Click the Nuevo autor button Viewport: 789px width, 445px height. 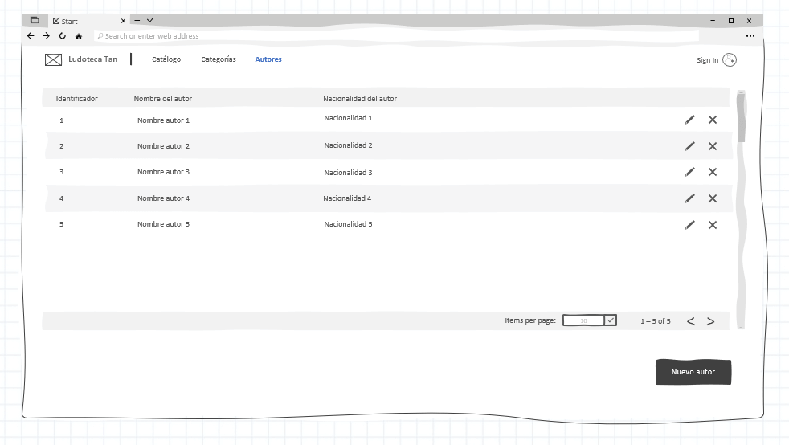693,372
